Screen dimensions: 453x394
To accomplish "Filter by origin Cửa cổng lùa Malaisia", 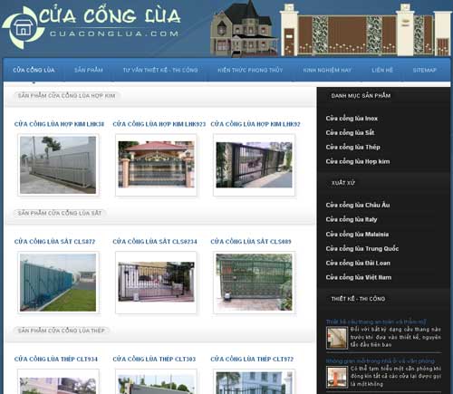I will [x=357, y=234].
